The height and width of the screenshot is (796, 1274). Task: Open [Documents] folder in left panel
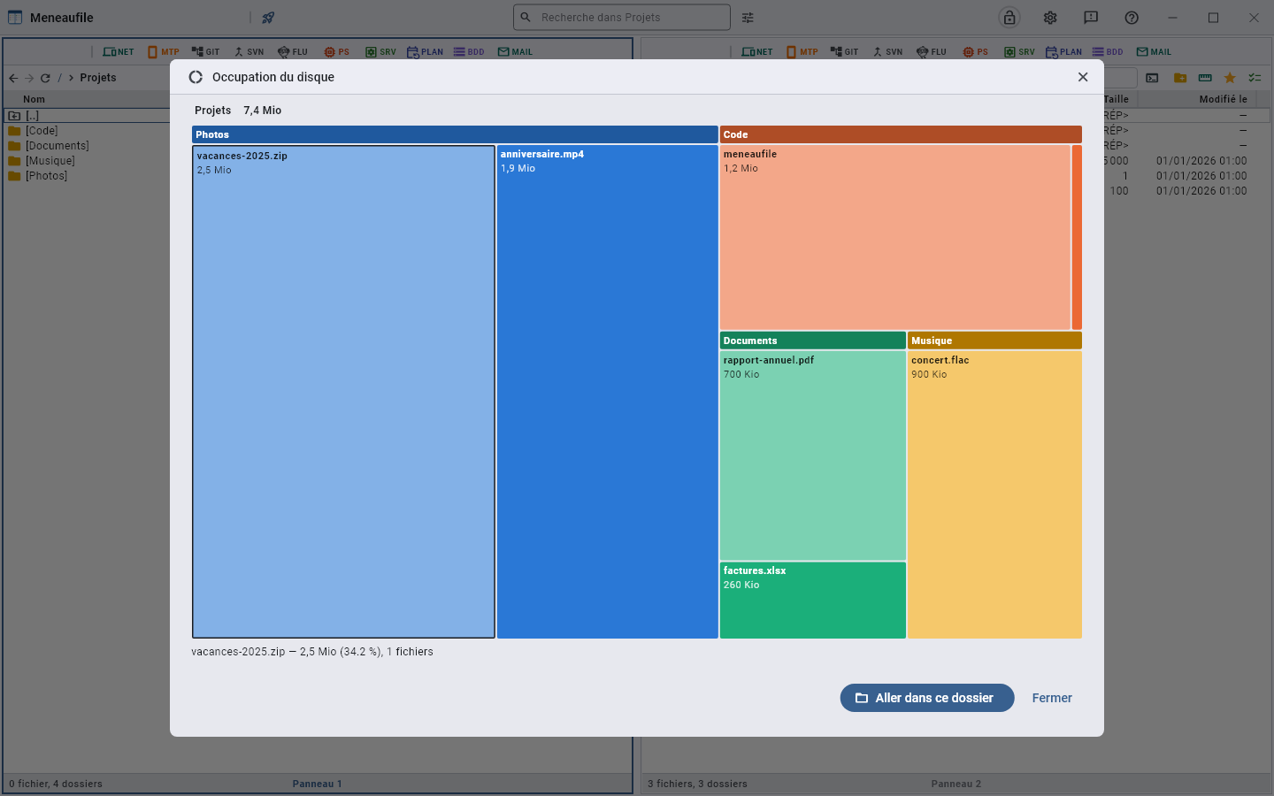click(58, 146)
